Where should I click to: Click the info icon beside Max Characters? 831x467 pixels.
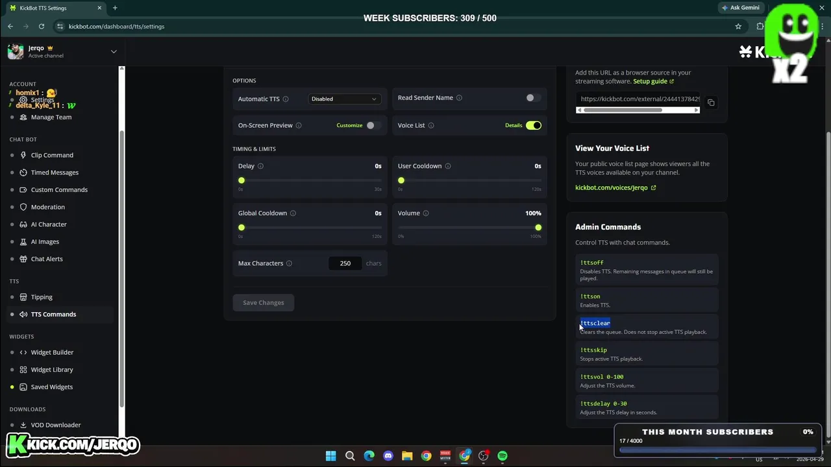pos(289,263)
